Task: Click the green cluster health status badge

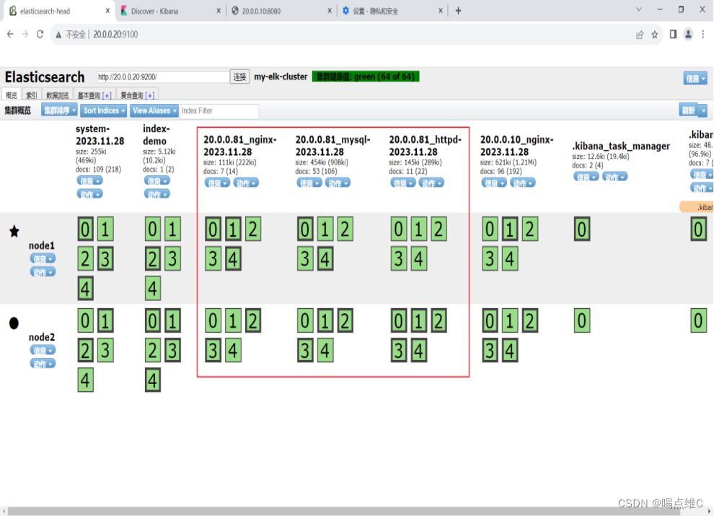Action: pyautogui.click(x=366, y=76)
